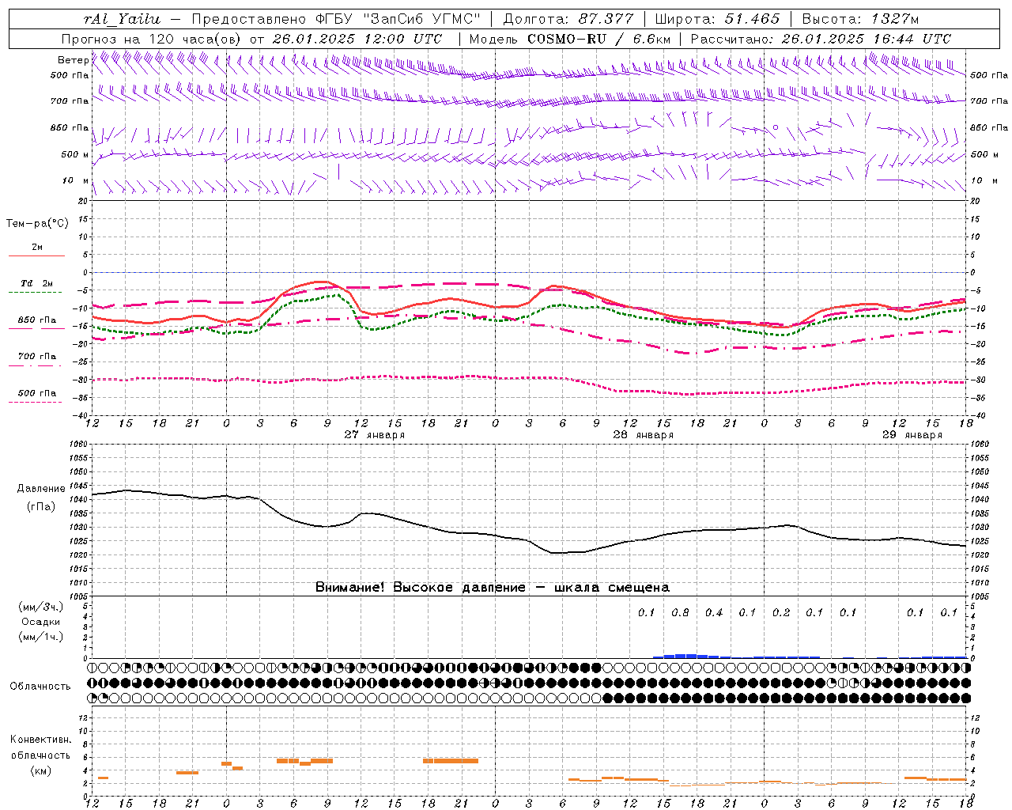Click the 0.4 precipitation amount value
This screenshot has height=810, width=1012.
(714, 612)
